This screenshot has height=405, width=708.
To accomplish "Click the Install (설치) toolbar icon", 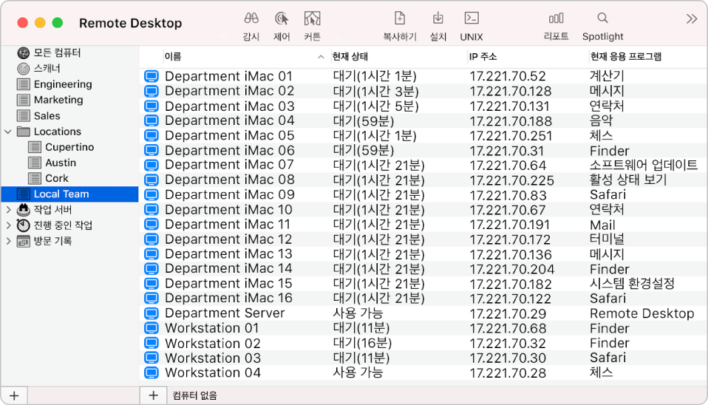I will click(x=438, y=18).
